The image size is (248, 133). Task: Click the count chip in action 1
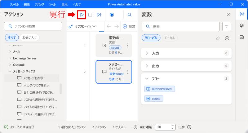tap(115, 48)
